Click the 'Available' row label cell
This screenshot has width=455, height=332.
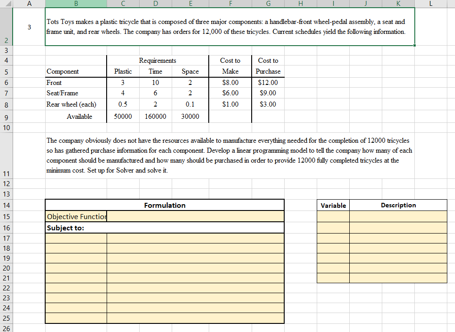click(80, 116)
